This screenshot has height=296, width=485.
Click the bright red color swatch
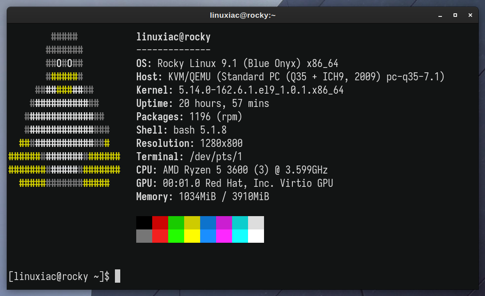160,236
